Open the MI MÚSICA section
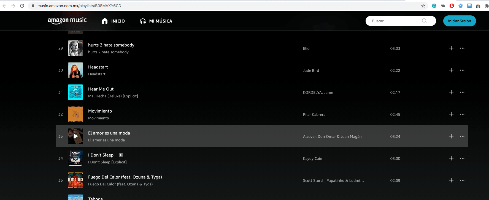Screen dimensions: 489x200 (x=156, y=21)
